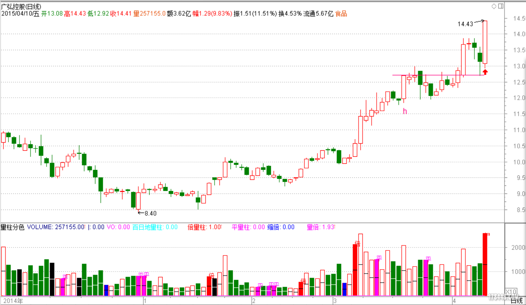Click the 缩倍: 0.00 label

pos(281,227)
